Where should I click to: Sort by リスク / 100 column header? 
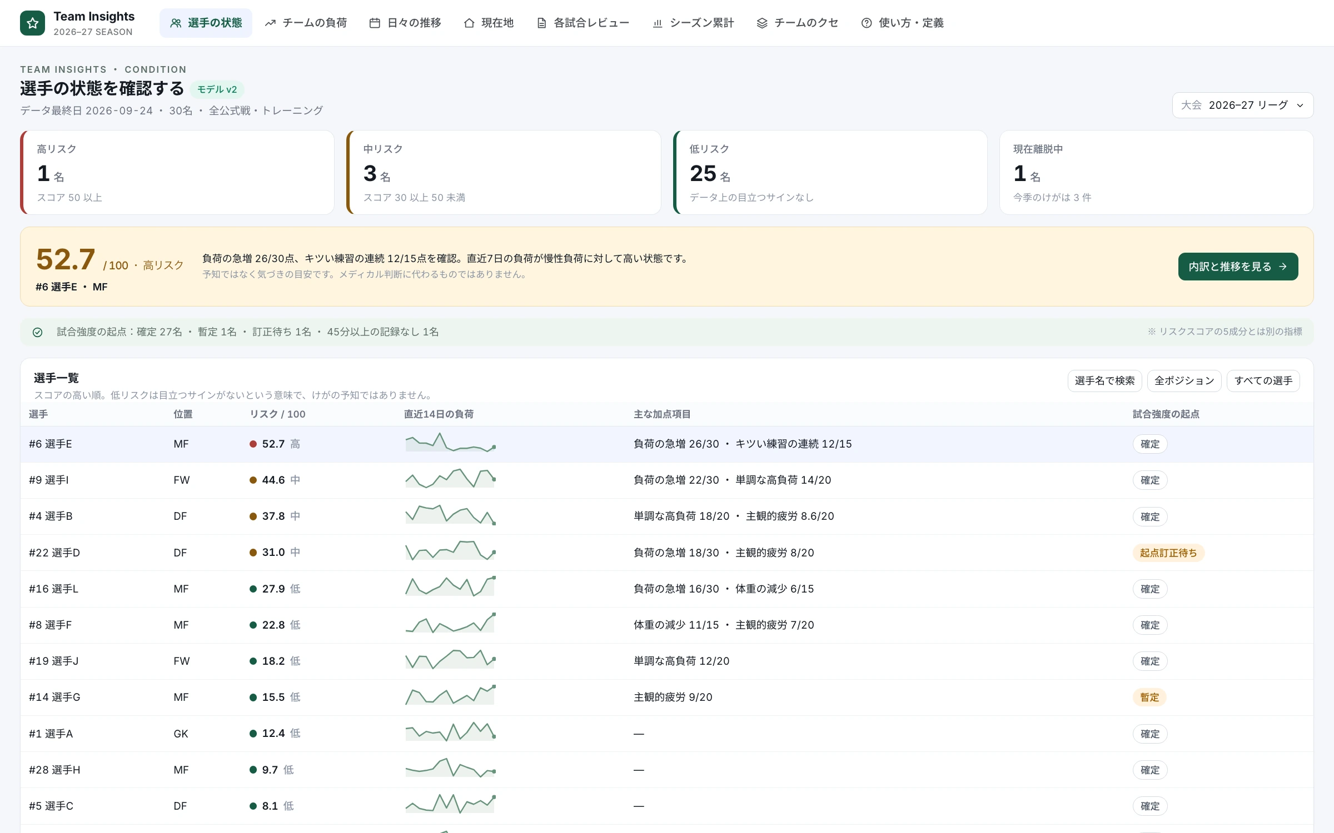point(277,414)
